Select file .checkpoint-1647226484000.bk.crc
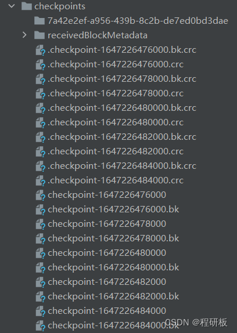This screenshot has width=237, height=333. click(x=122, y=166)
